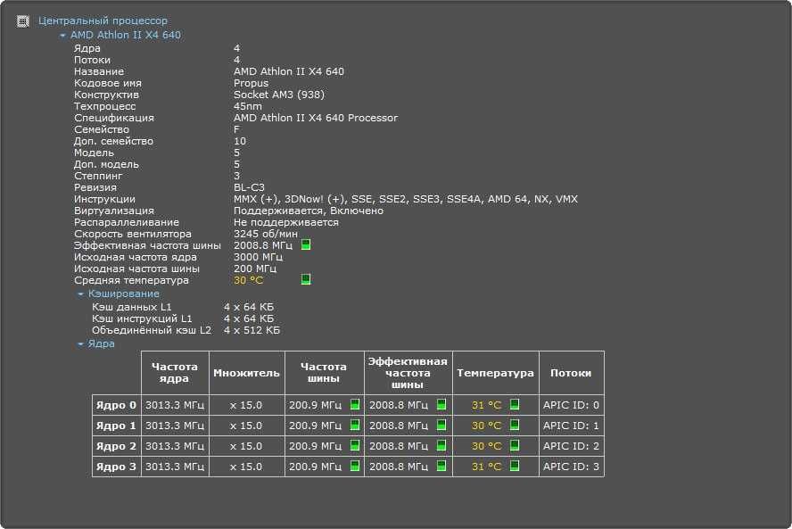Screen dimensions: 792x529
Task: Click temperature graph icon for Ядро 1
Action: 515,425
